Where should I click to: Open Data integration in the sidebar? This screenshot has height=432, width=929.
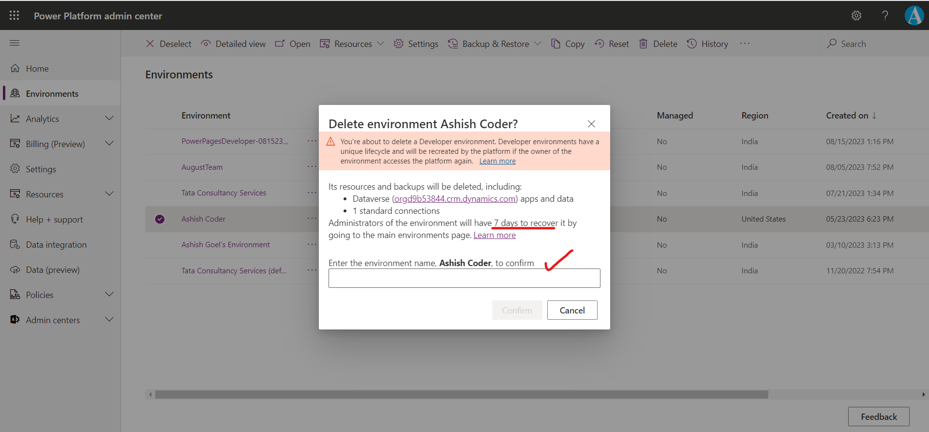tap(56, 245)
